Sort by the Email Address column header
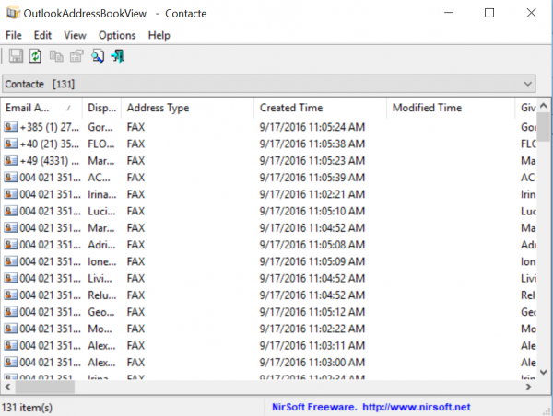 pos(33,108)
